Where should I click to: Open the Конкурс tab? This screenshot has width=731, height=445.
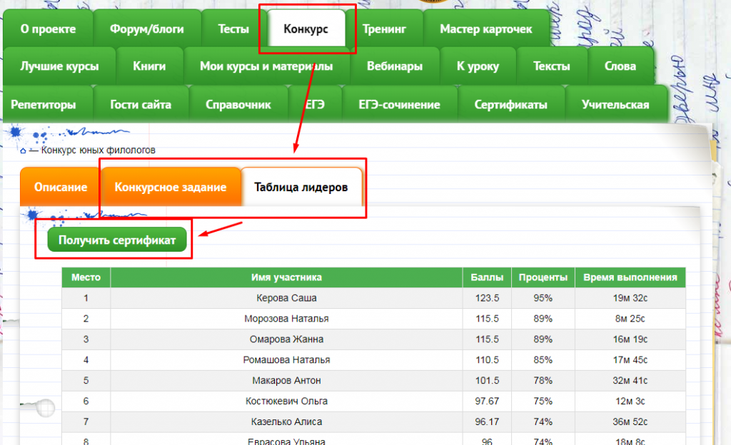(x=306, y=29)
